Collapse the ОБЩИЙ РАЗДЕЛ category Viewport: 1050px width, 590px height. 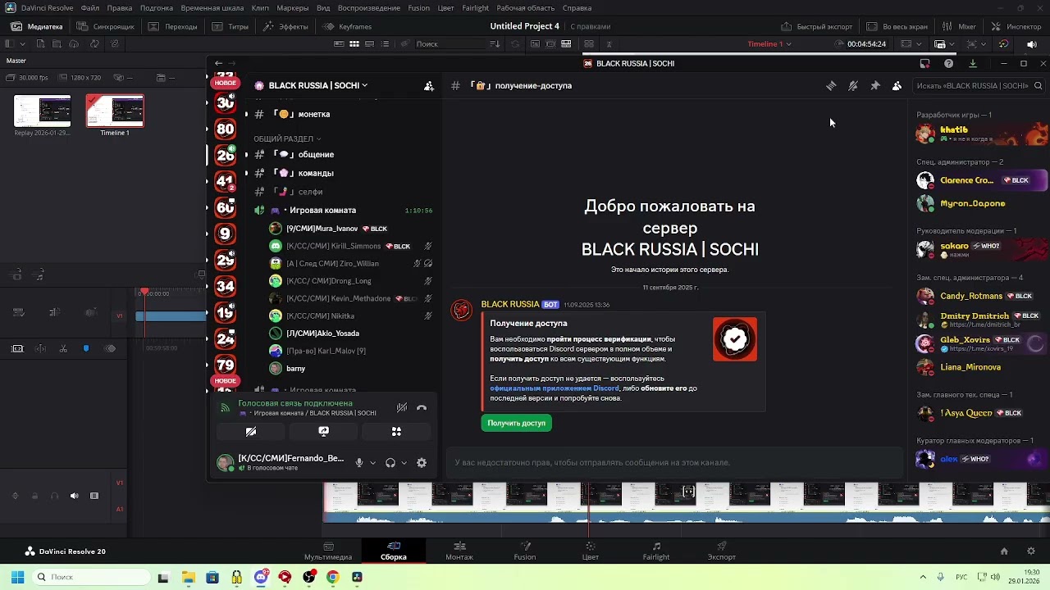287,138
